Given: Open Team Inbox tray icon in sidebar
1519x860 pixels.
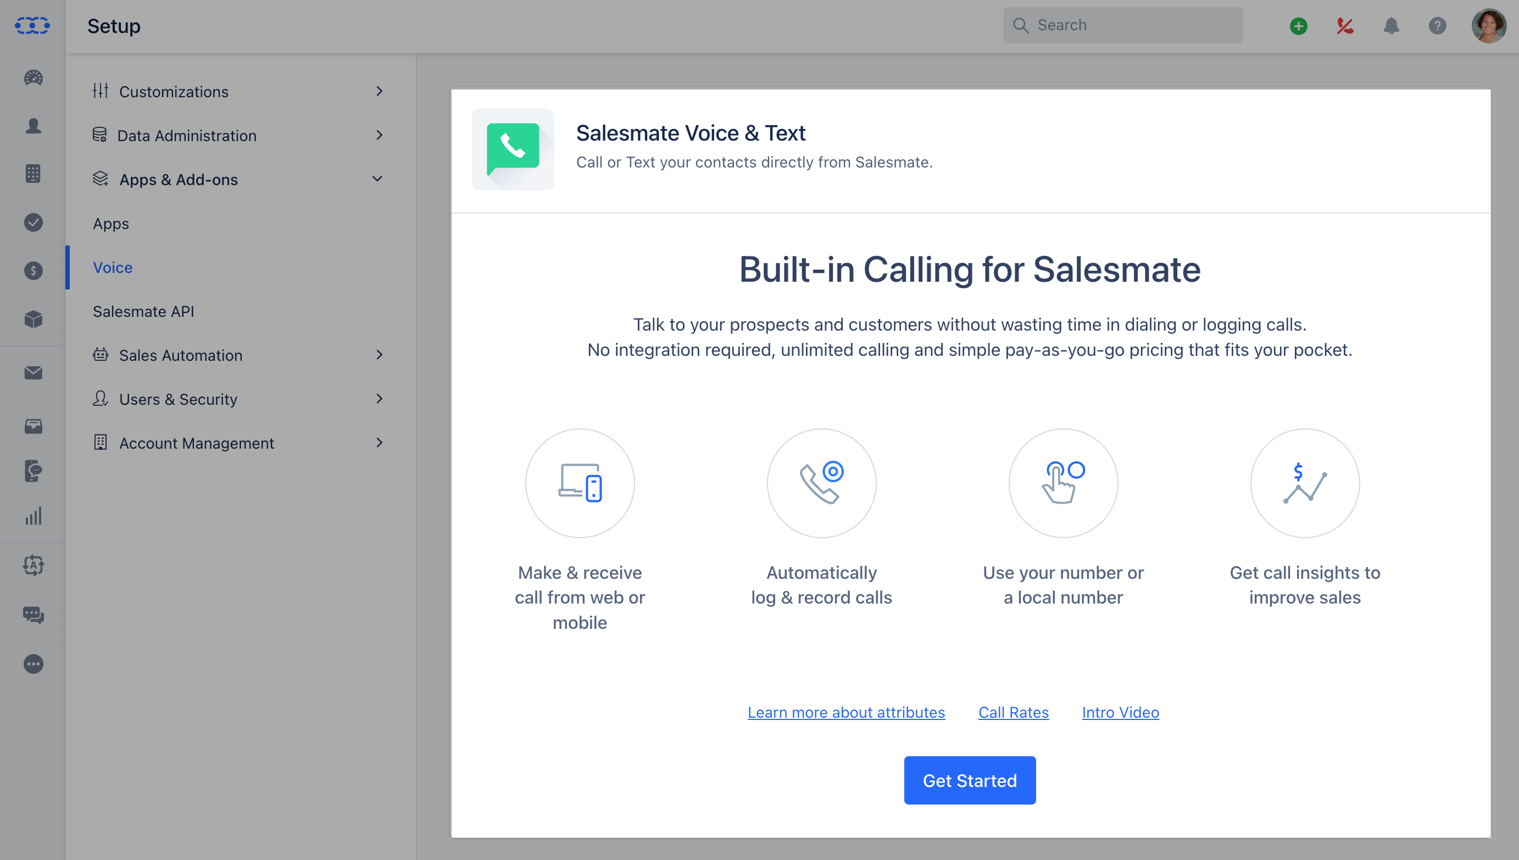Looking at the screenshot, I should point(33,426).
